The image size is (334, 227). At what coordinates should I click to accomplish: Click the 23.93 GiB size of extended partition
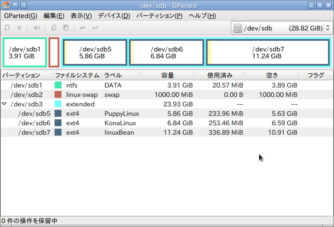[x=178, y=104]
